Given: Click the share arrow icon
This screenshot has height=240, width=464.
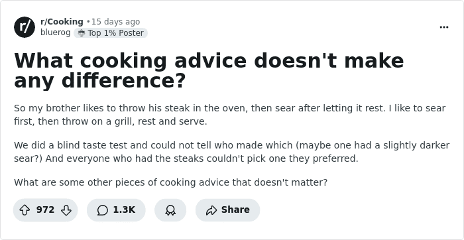Looking at the screenshot, I should pos(211,210).
